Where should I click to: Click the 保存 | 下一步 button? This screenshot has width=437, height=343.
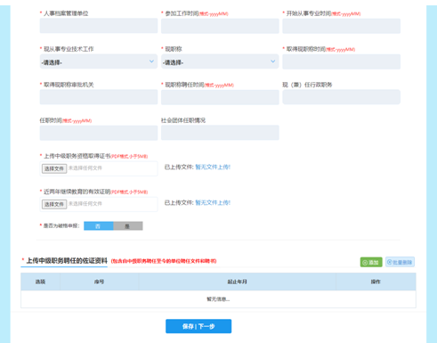click(198, 326)
